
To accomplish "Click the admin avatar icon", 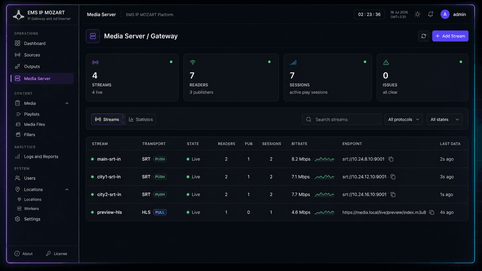I will click(x=445, y=14).
